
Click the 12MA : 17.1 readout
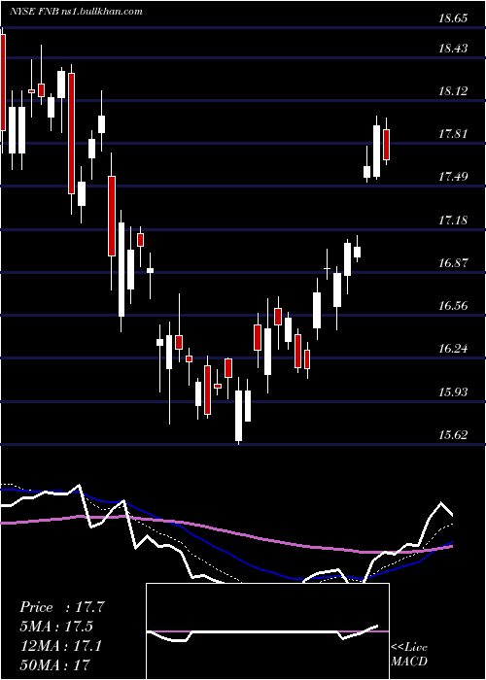click(x=60, y=646)
